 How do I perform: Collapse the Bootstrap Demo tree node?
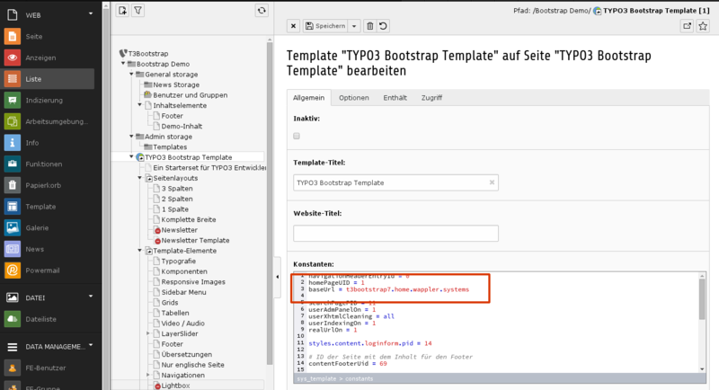(123, 64)
